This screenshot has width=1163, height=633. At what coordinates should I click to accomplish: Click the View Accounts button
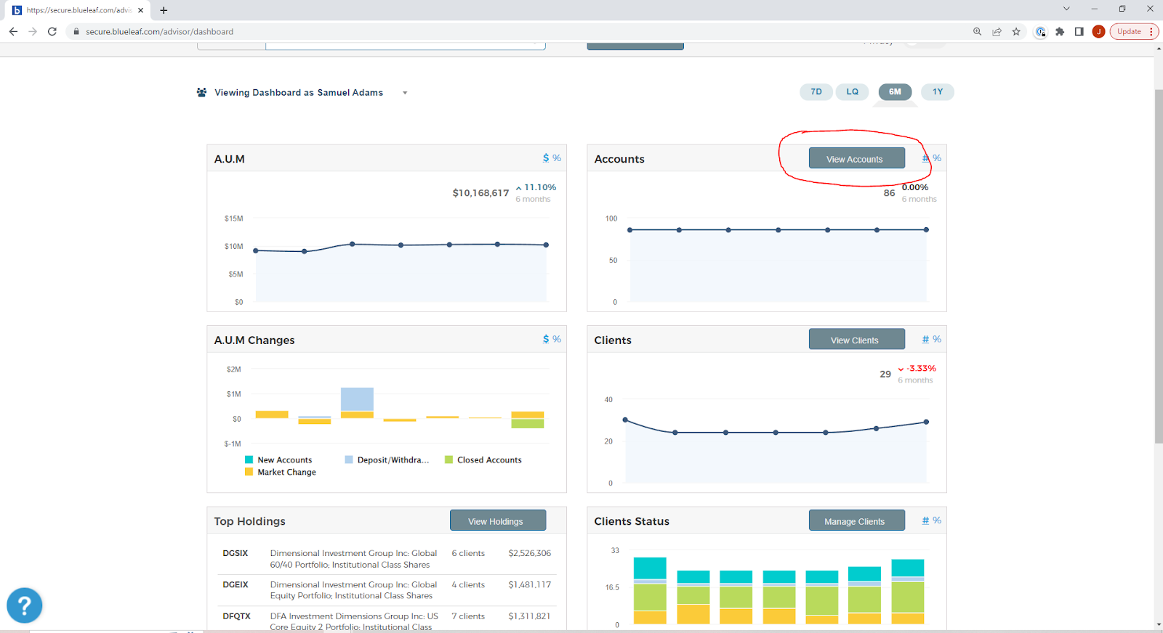pyautogui.click(x=856, y=159)
